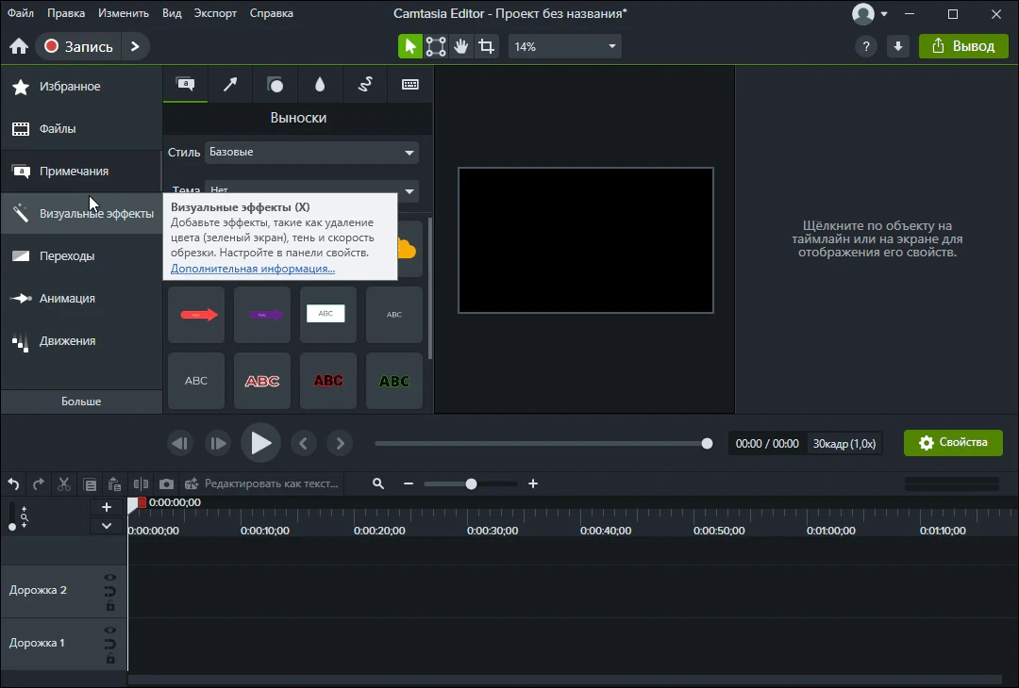Select the Shapes annotation tab icon
The image size is (1019, 688).
[275, 85]
